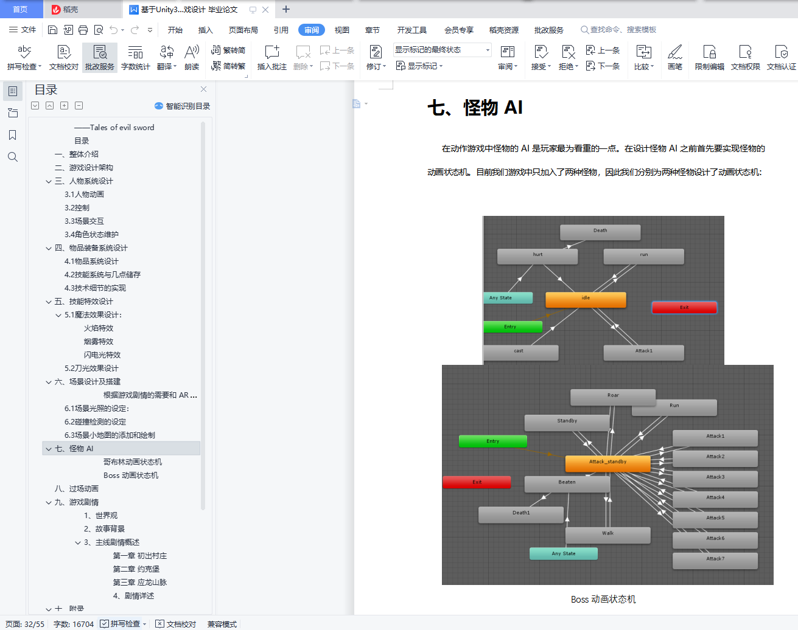Select Boss 动画状态机 in outline

[x=131, y=476]
